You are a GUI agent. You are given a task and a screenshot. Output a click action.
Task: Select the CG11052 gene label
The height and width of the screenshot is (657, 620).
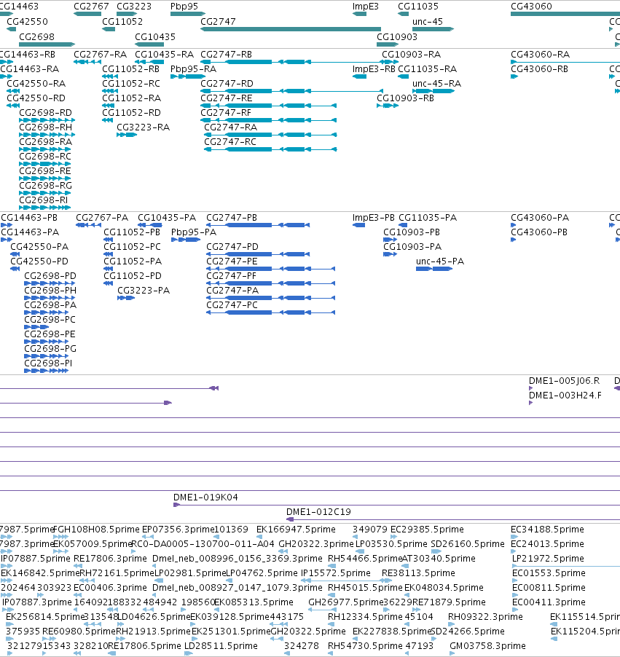122,21
